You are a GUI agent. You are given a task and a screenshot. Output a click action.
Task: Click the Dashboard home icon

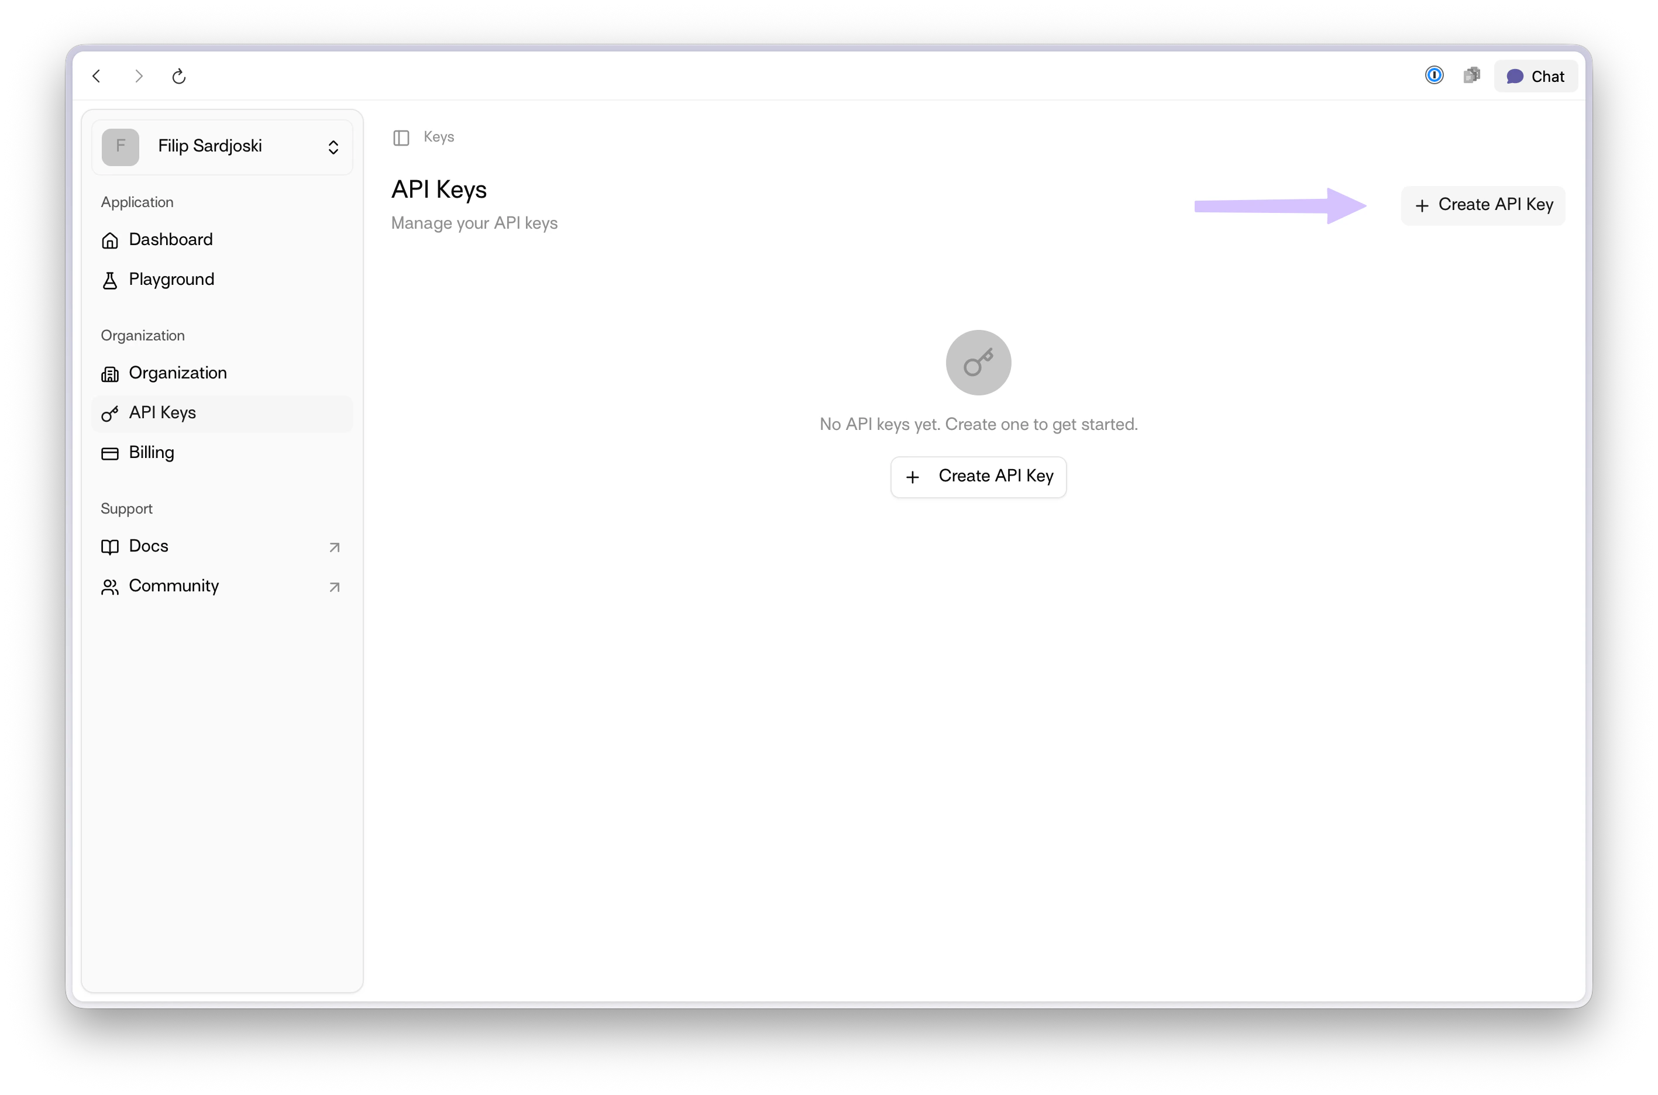[109, 240]
